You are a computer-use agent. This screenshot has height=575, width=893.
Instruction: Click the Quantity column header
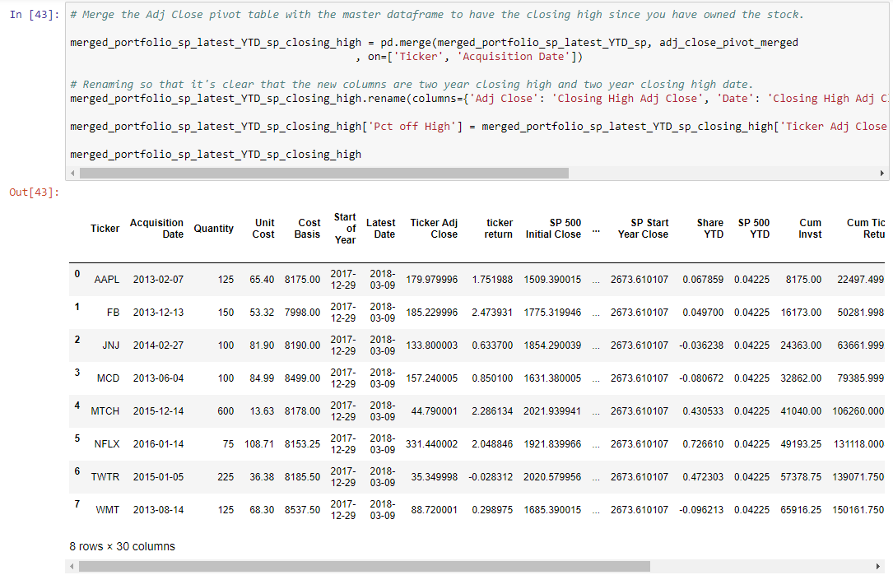click(213, 229)
